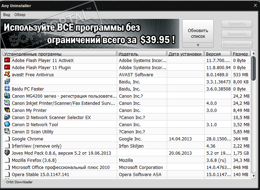Click the Удалить button
Screen dimensions: 260x190
click(237, 24)
